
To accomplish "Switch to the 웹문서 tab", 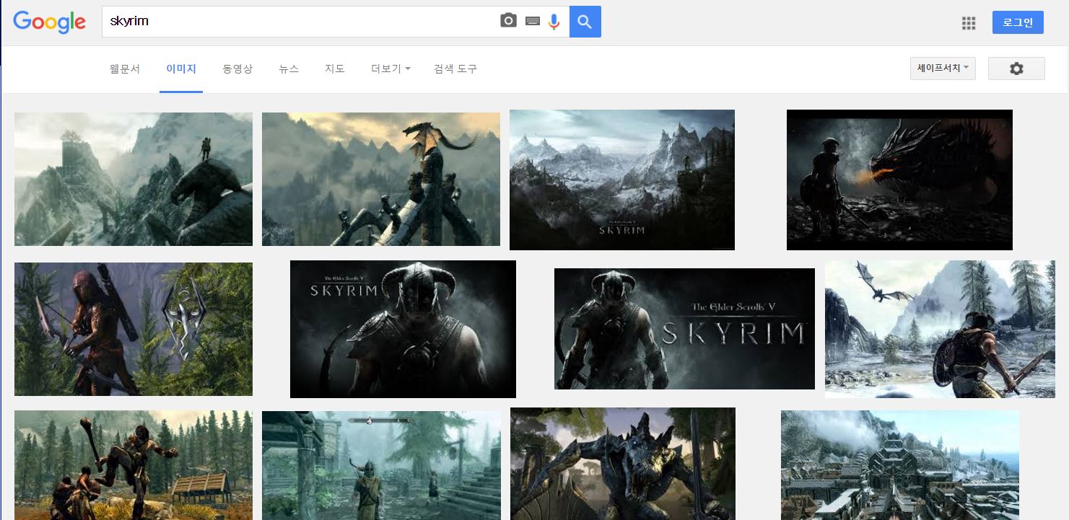I will [125, 69].
